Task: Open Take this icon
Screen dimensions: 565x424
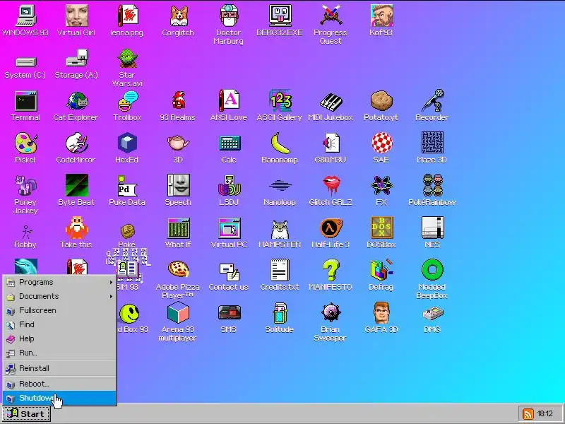Action: tap(76, 228)
